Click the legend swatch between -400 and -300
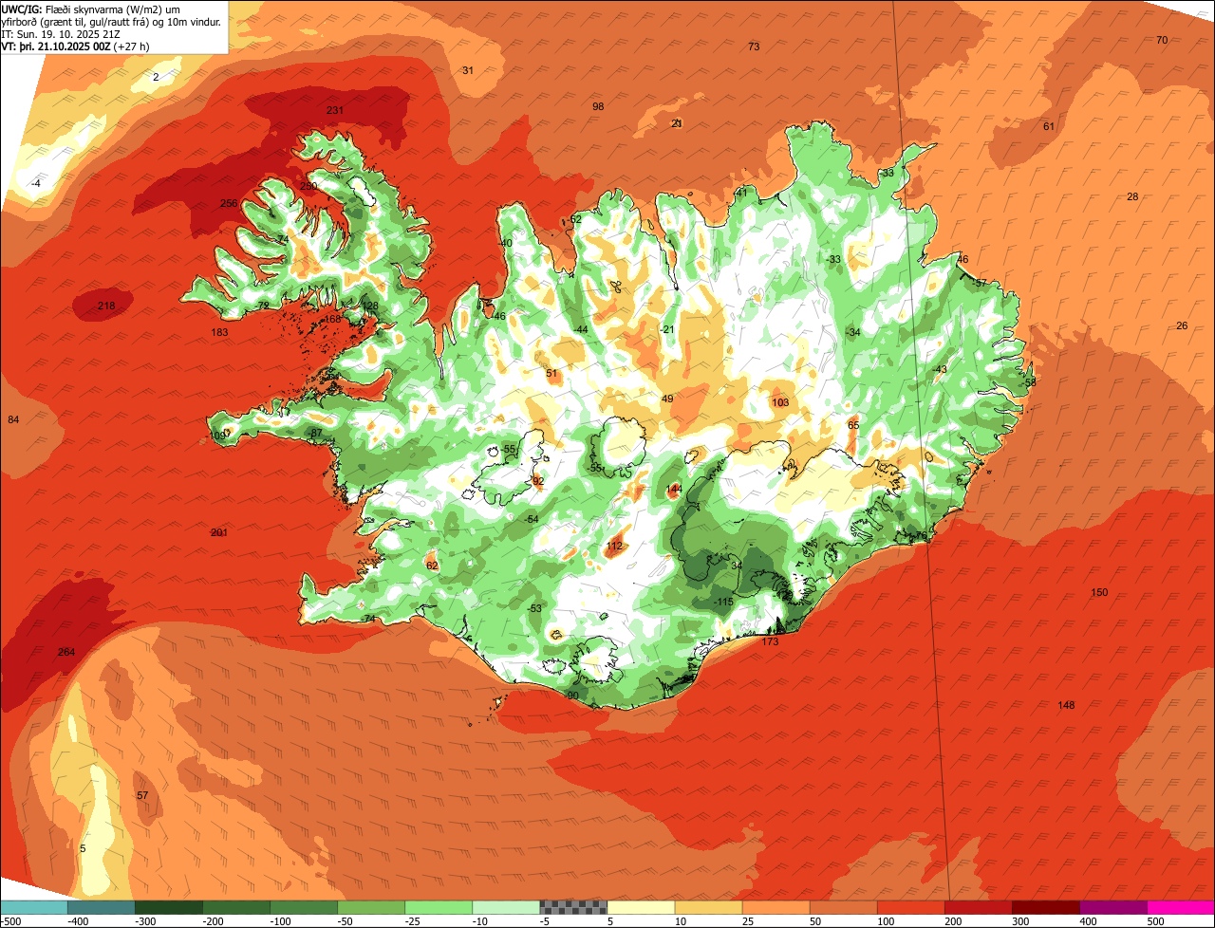Screen dimensions: 1215x928 tap(102, 907)
